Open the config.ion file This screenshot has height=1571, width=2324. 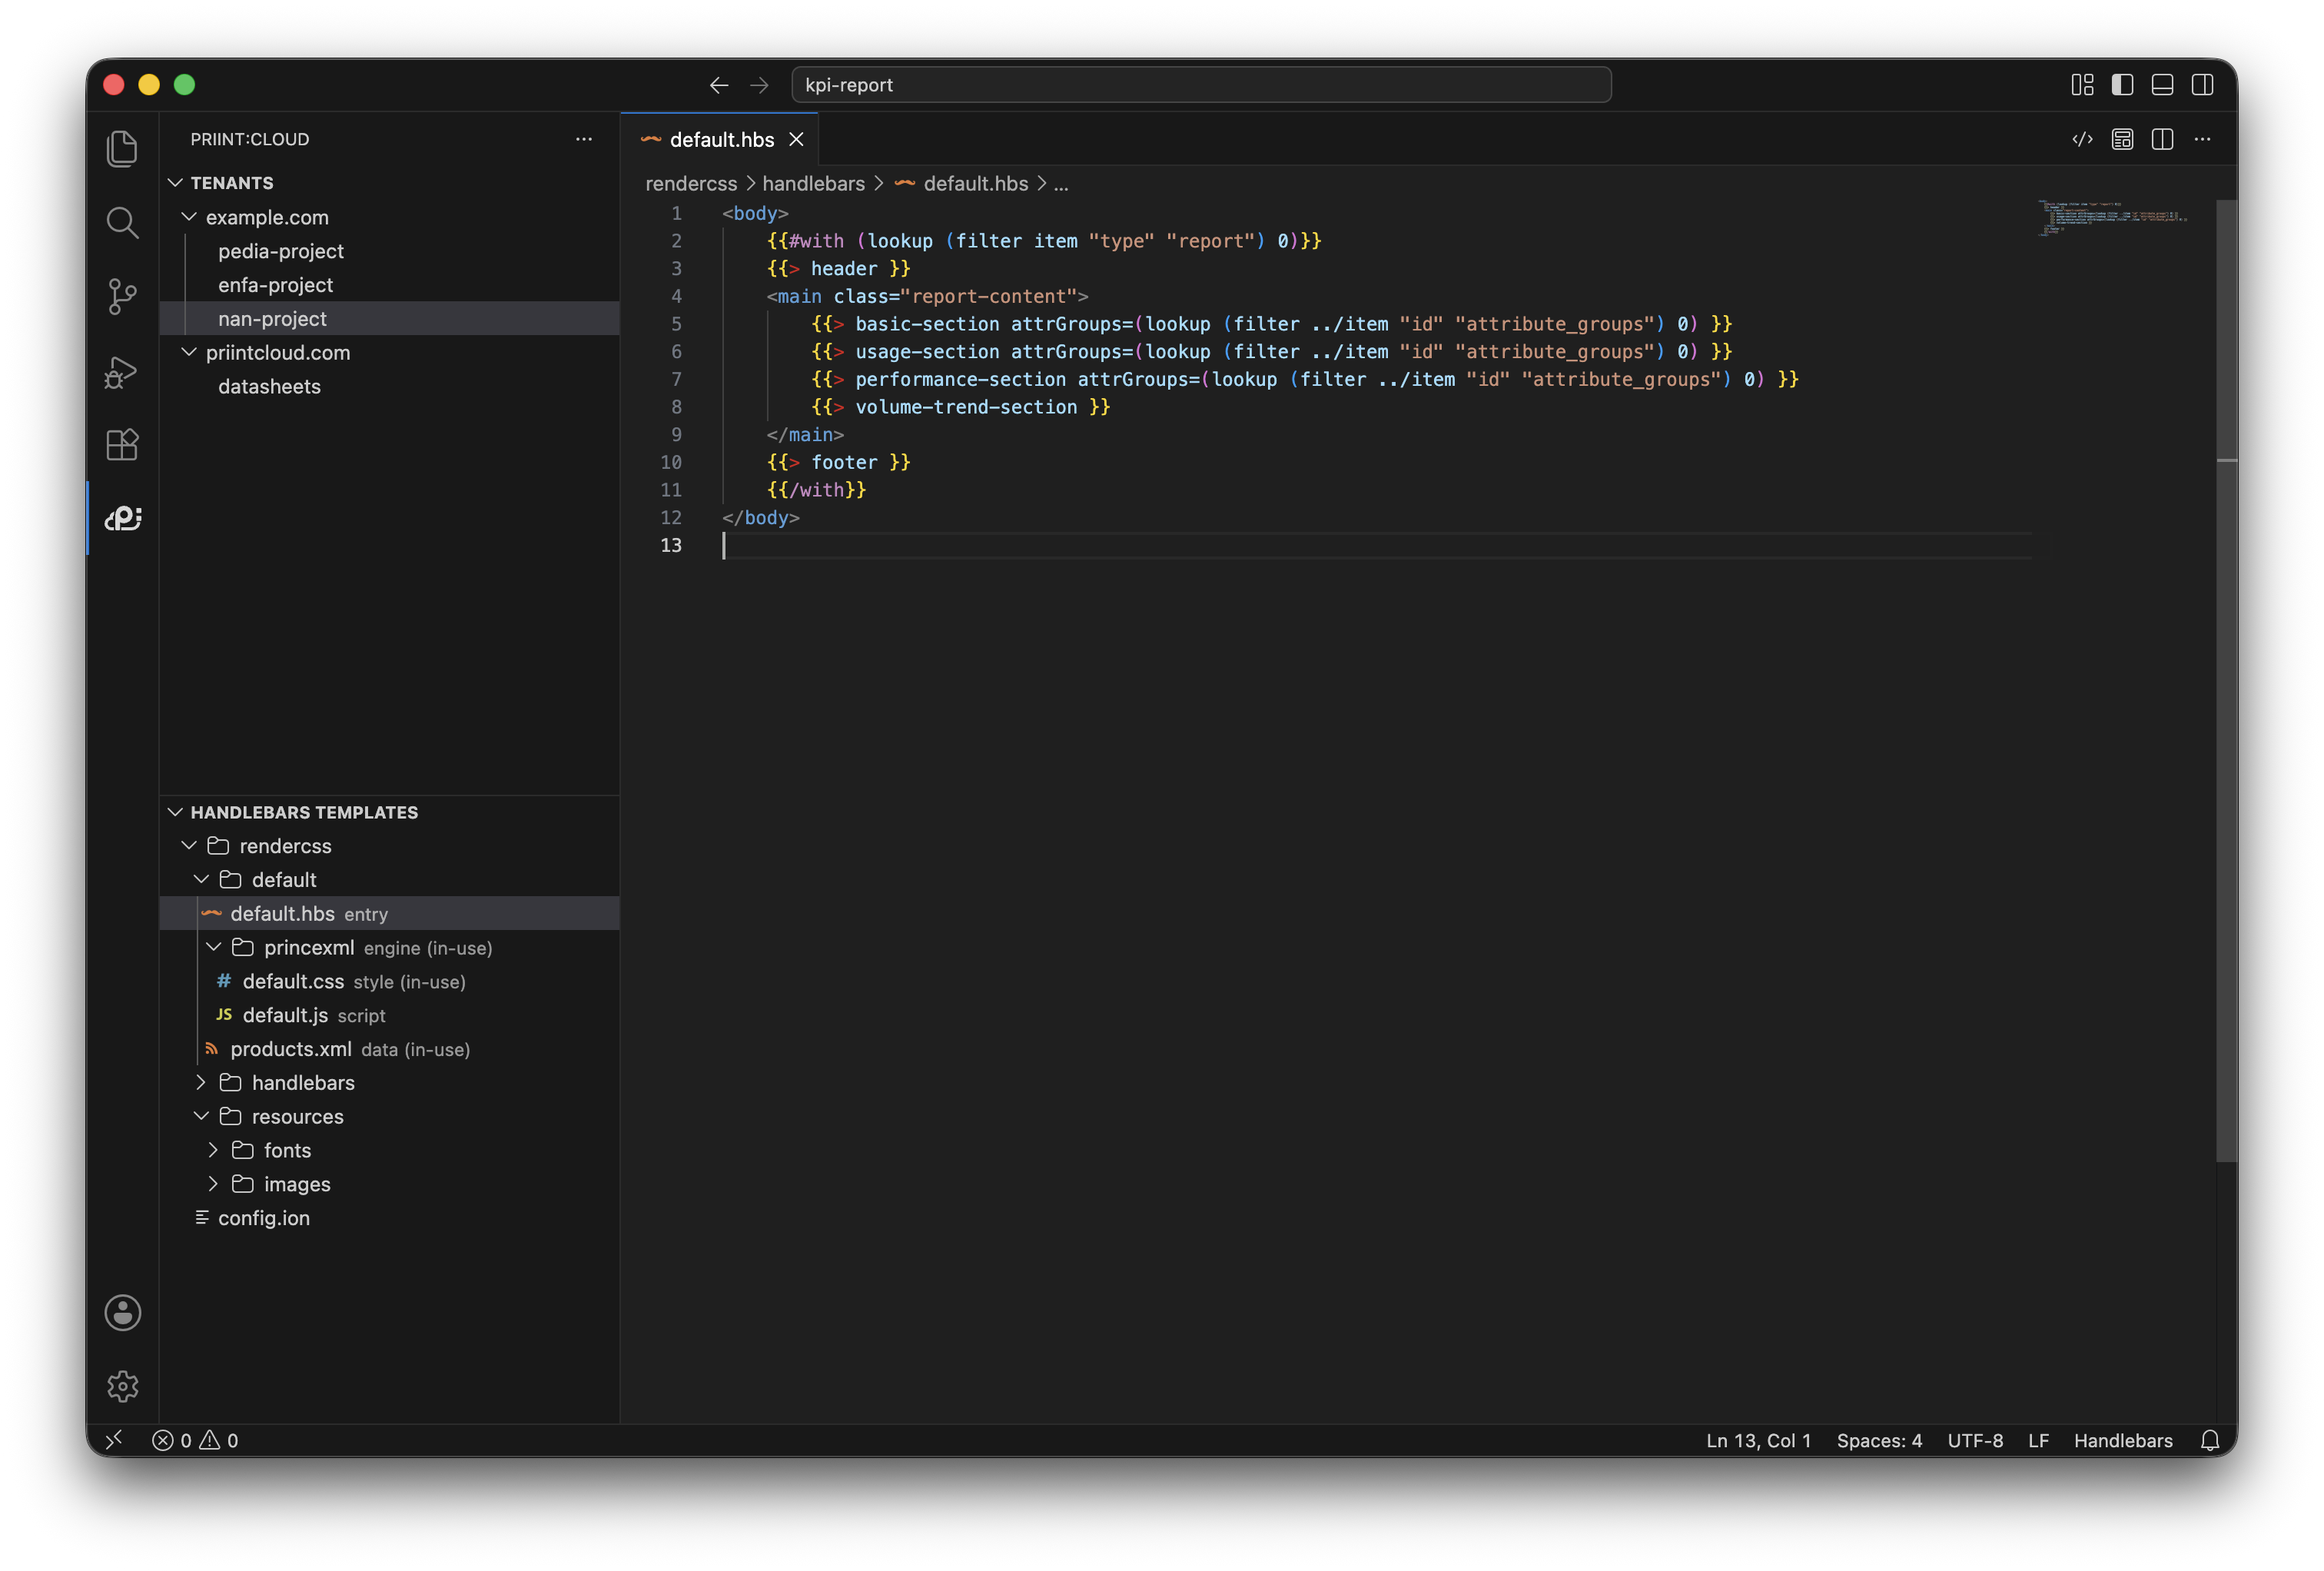(x=389, y=1218)
